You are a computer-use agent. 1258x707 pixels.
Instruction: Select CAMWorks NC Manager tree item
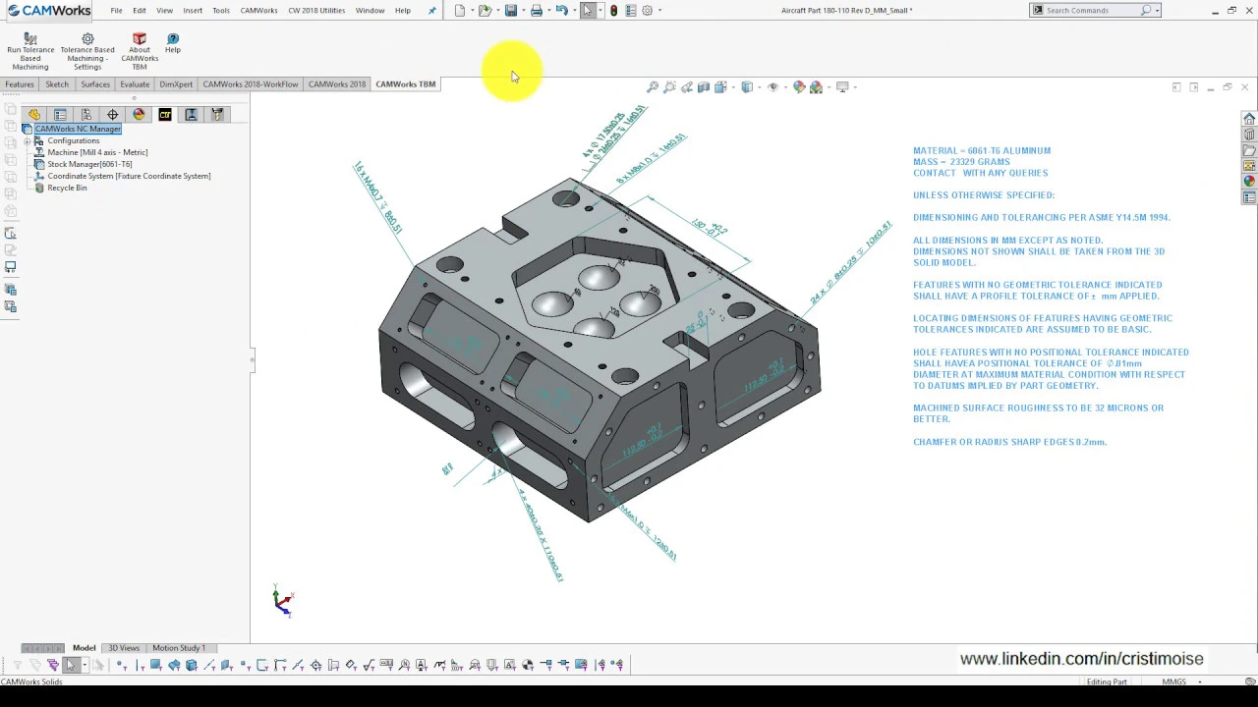pos(78,129)
